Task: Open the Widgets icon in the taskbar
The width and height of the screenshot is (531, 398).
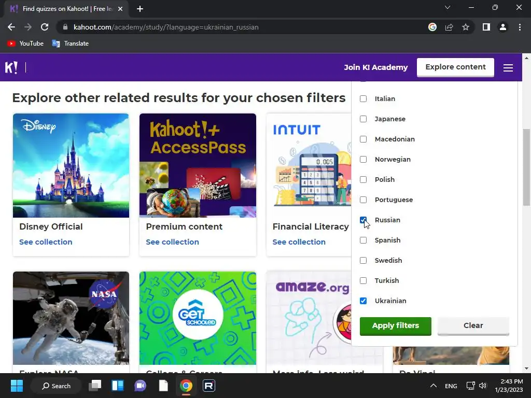Action: click(x=118, y=386)
